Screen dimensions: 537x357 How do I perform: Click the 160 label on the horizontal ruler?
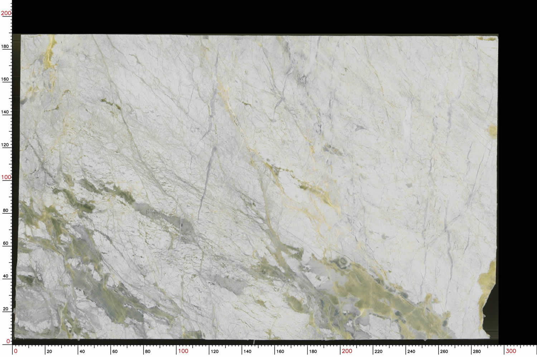(x=280, y=351)
